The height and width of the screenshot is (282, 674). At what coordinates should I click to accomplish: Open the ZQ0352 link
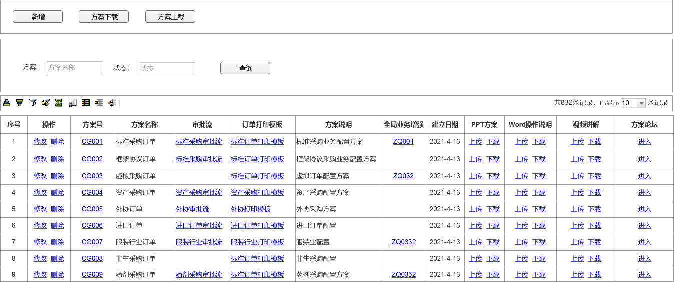[x=403, y=275]
